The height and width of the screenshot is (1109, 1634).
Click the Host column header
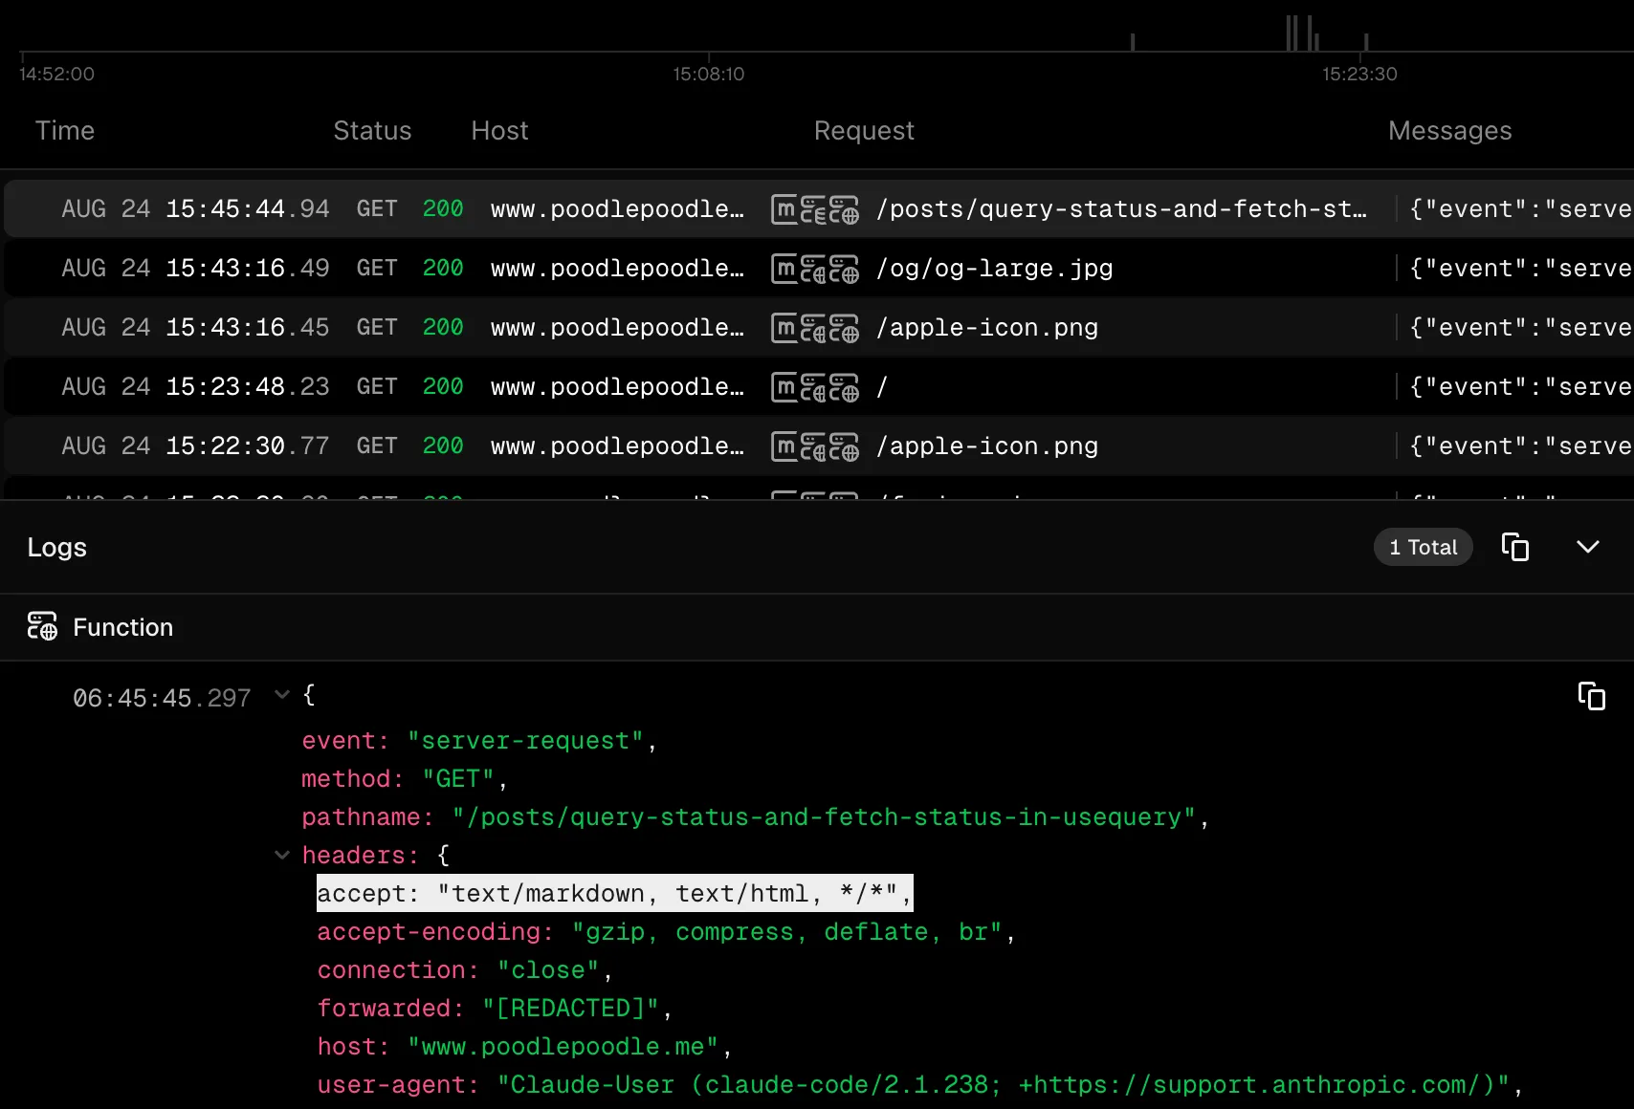[x=499, y=131]
